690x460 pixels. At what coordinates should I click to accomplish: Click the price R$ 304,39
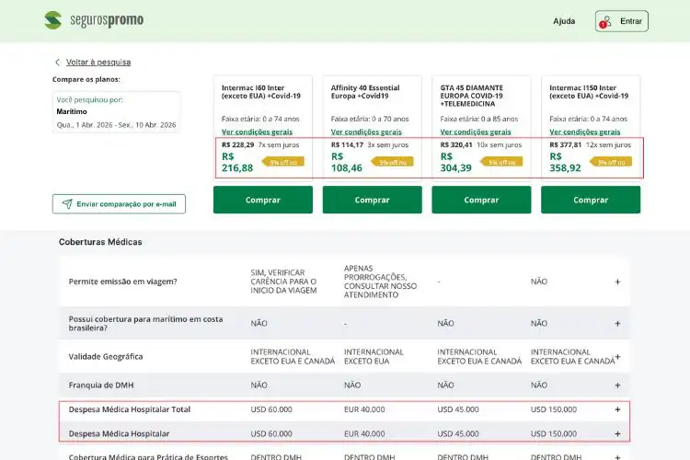(456, 162)
